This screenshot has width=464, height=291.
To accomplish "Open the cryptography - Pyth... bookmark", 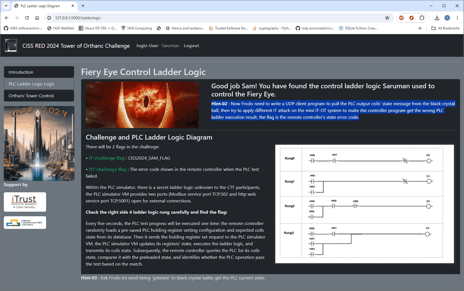I will click(x=271, y=28).
